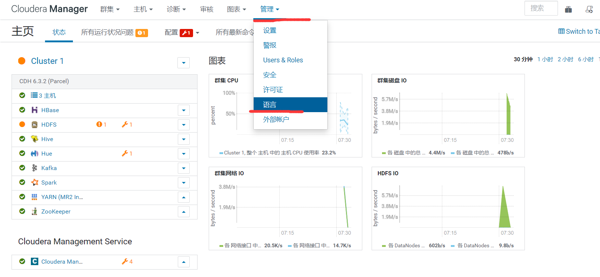The width and height of the screenshot is (600, 277).
Task: Open the Hive actions dropdown arrow
Action: [x=184, y=139]
